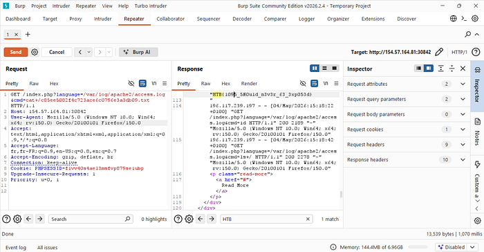Image resolution: width=484 pixels, height=252 pixels.
Task: Open Response search settings gear
Action: coord(189,219)
